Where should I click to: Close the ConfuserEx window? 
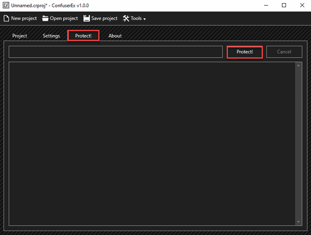click(x=302, y=5)
